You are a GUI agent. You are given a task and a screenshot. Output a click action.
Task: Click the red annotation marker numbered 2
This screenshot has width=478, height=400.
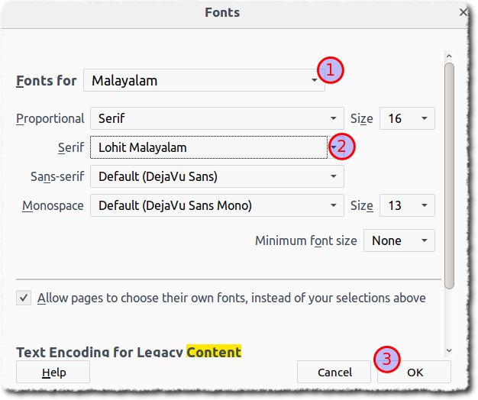(x=342, y=147)
